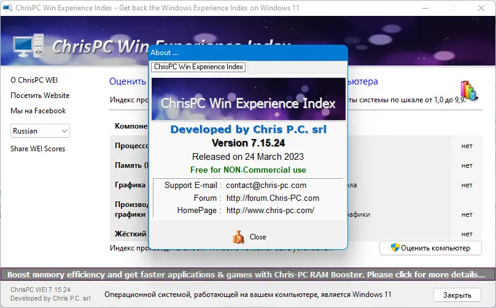Click the Windows 11 status message
The height and width of the screenshot is (308, 496).
click(247, 295)
